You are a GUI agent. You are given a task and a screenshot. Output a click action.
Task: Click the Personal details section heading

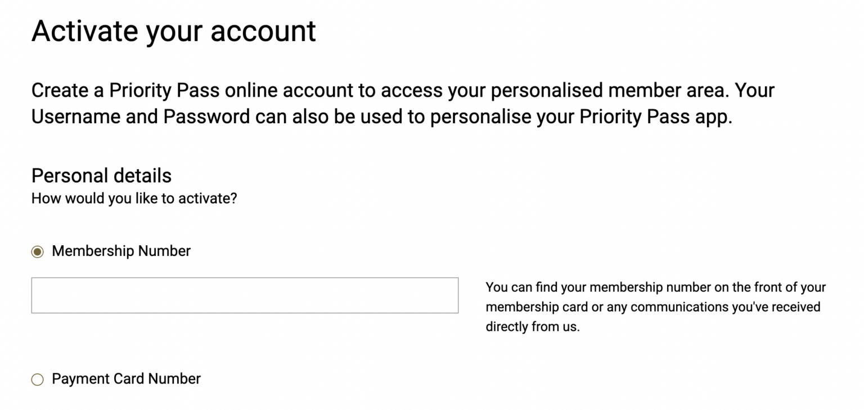101,175
